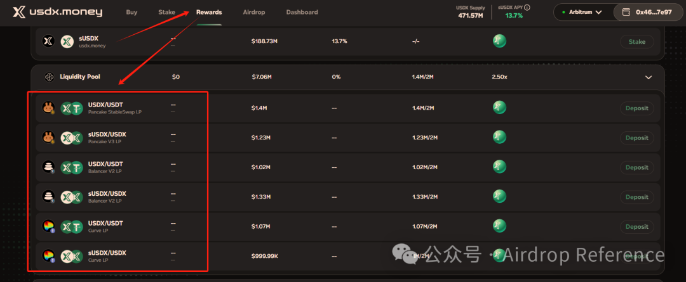Go to the Airdrop tab
This screenshot has width=686, height=282.
coord(254,12)
